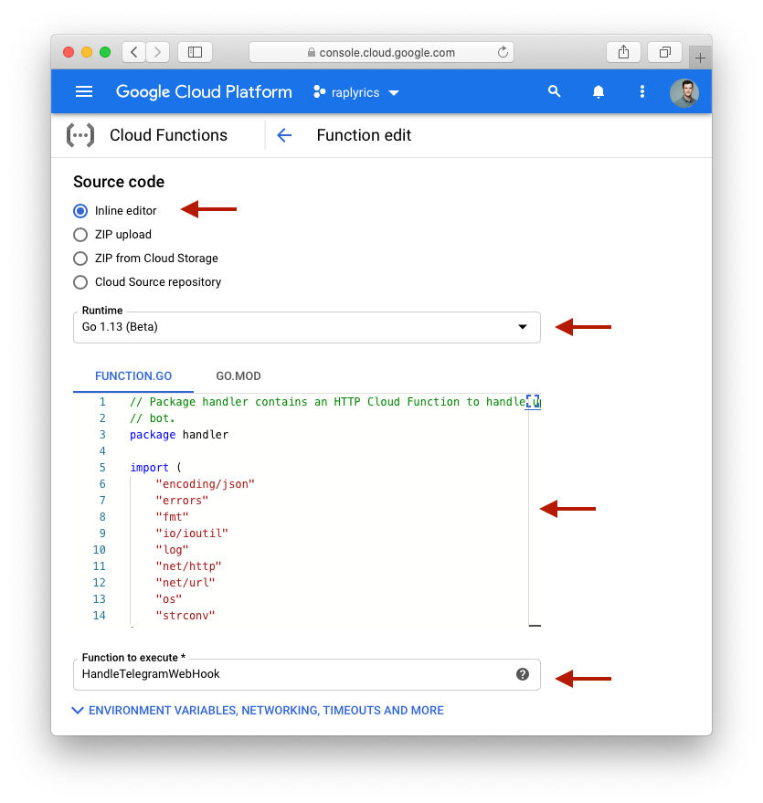Click the Cloud Functions braces logo
Screen dimensions: 763x803
[x=80, y=135]
